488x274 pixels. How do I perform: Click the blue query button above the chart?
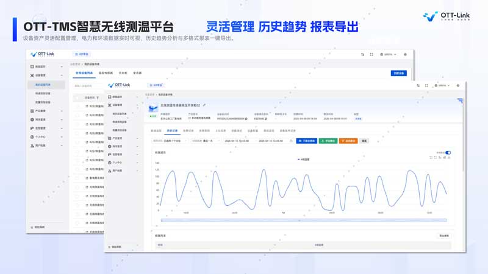click(x=307, y=141)
